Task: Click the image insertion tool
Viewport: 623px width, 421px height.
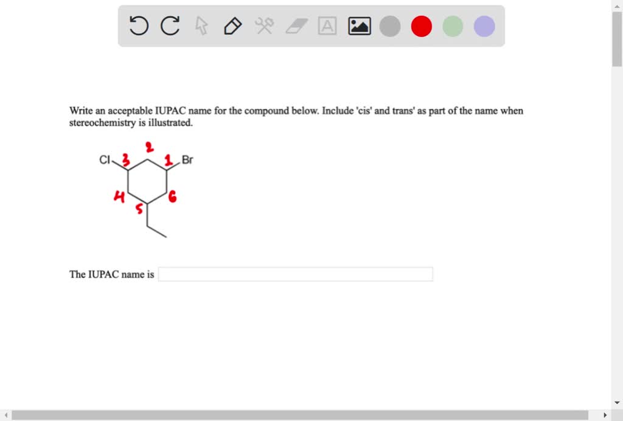Action: click(359, 26)
